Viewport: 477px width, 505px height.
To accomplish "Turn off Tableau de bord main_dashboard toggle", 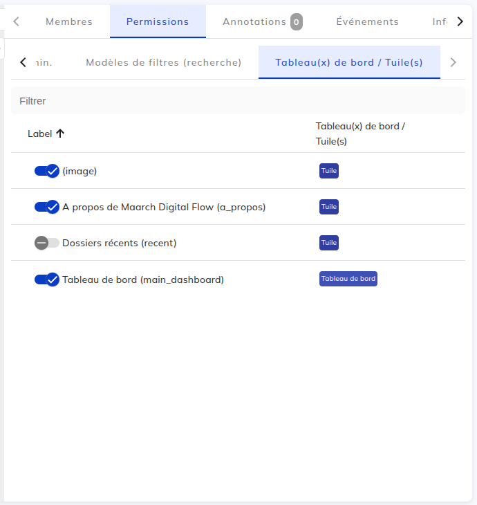I will 47,279.
